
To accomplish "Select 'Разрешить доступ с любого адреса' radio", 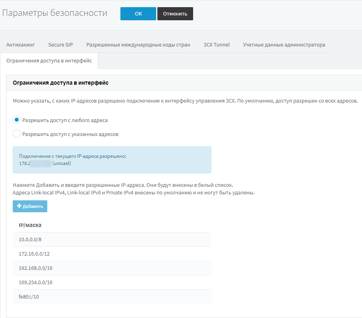I will pos(17,120).
